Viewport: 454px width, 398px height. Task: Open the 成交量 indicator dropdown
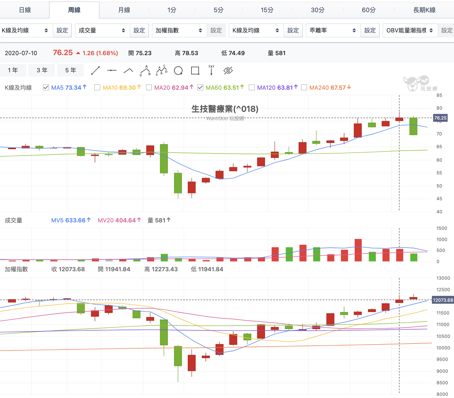click(102, 30)
